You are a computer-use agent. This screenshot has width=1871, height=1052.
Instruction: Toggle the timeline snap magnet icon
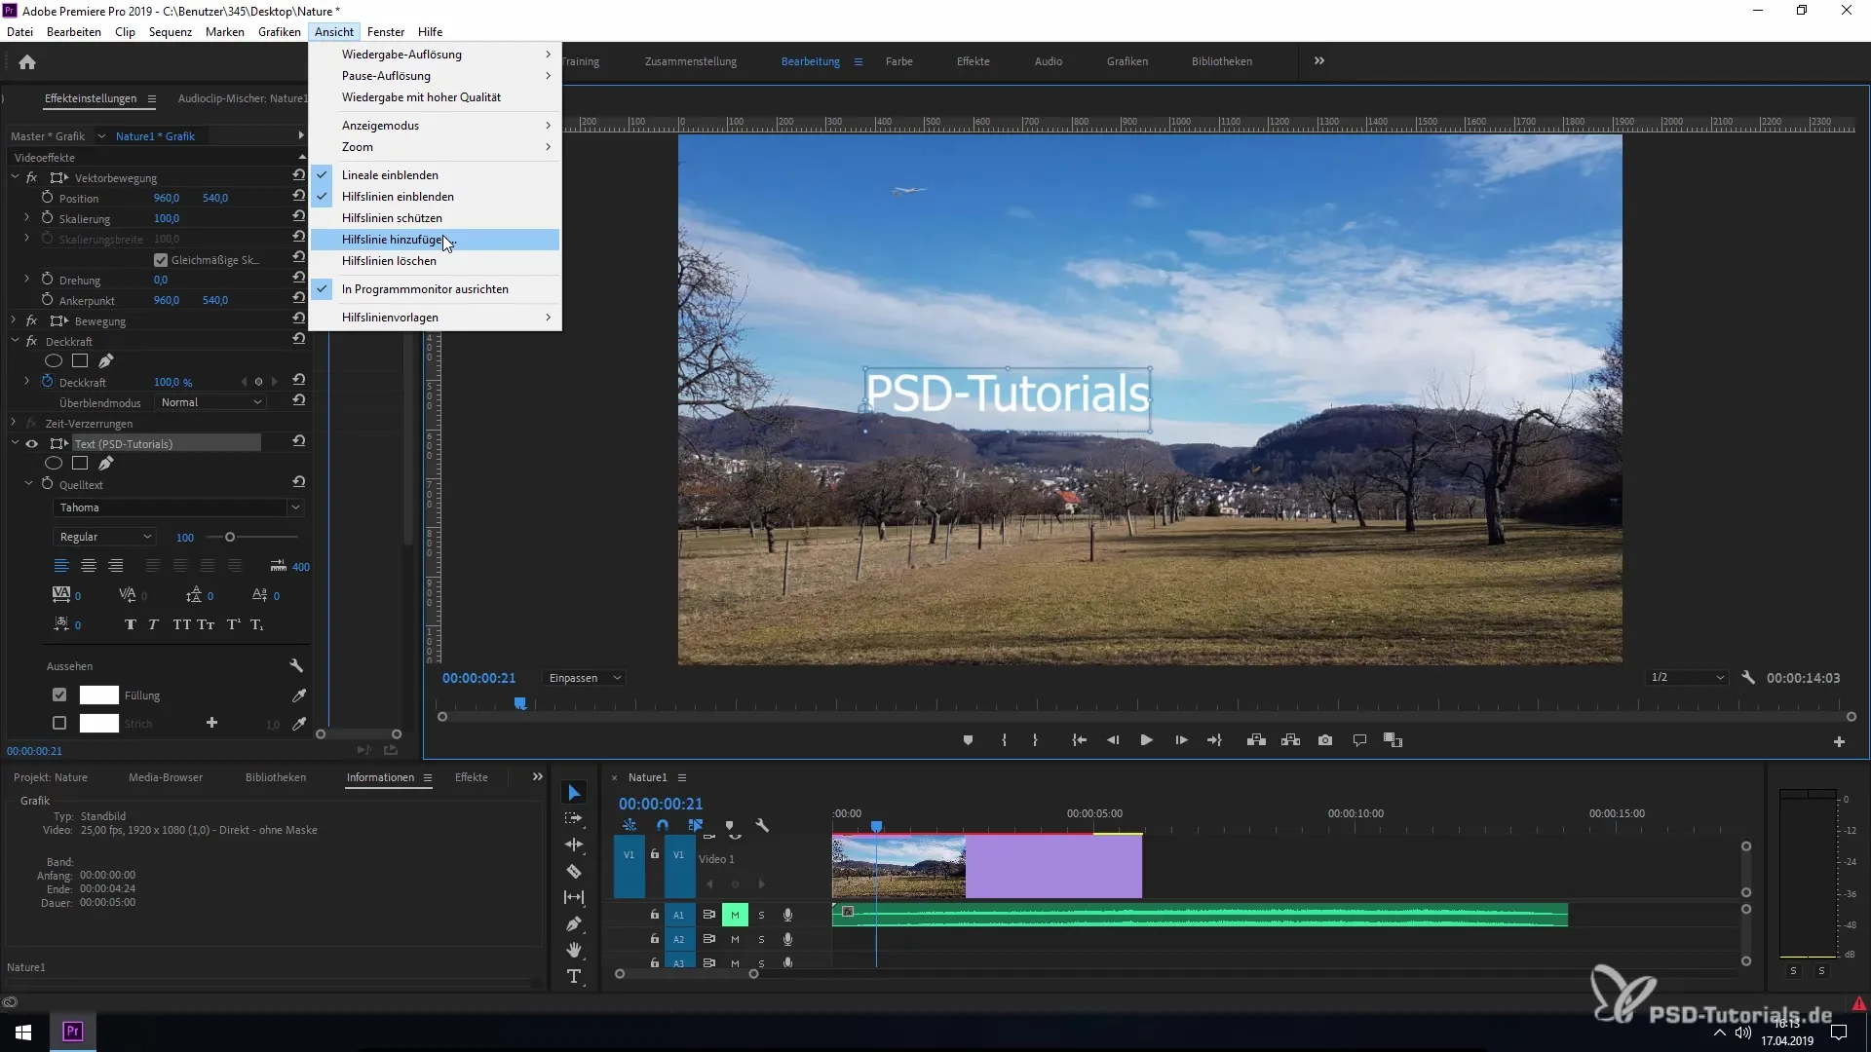click(663, 825)
